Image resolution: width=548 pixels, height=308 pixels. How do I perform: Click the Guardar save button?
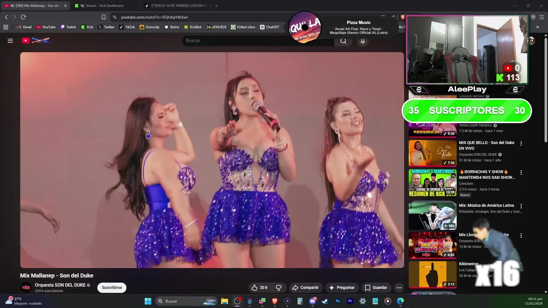click(376, 287)
